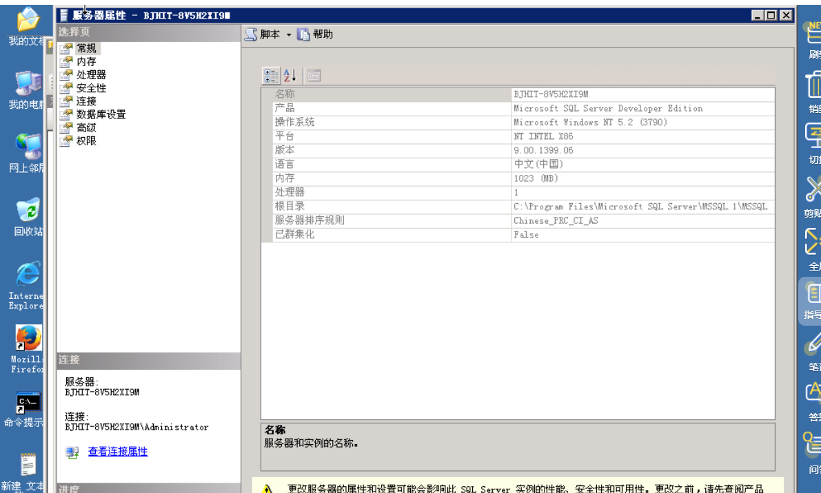Minimize the 服务器属性 window
The height and width of the screenshot is (493, 821).
coord(757,15)
